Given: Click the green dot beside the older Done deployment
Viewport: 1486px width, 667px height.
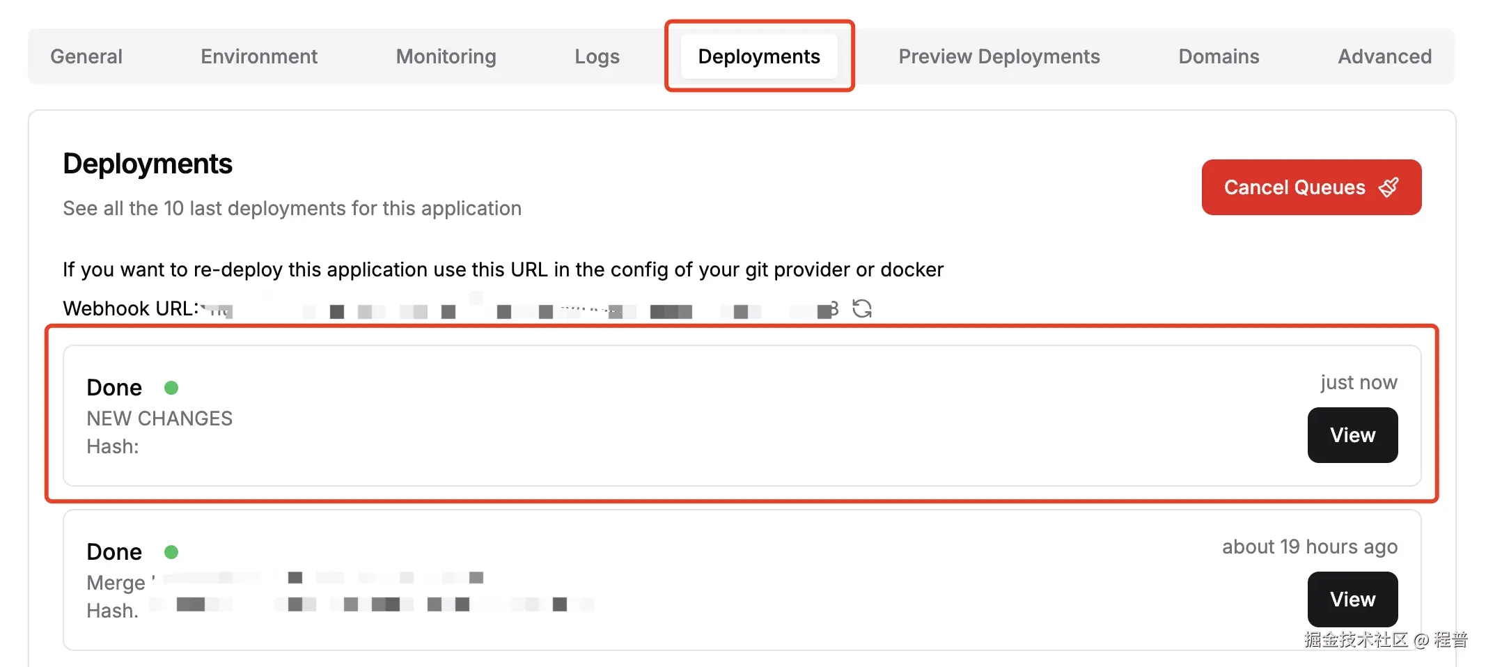Looking at the screenshot, I should click(171, 551).
